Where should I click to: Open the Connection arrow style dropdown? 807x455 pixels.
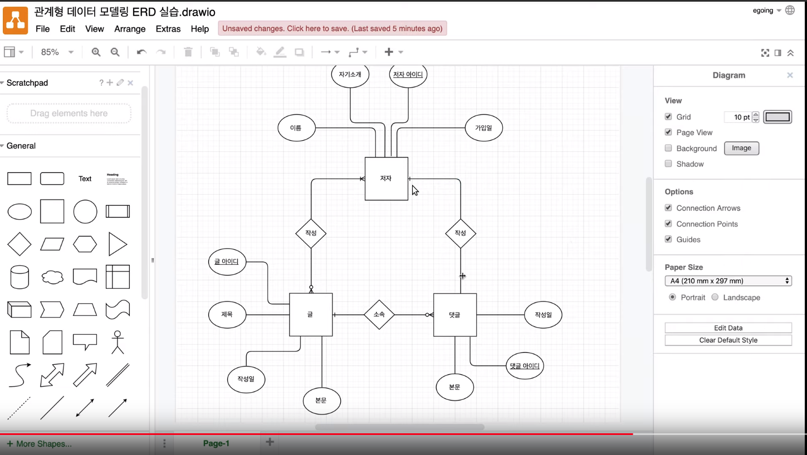click(x=330, y=52)
